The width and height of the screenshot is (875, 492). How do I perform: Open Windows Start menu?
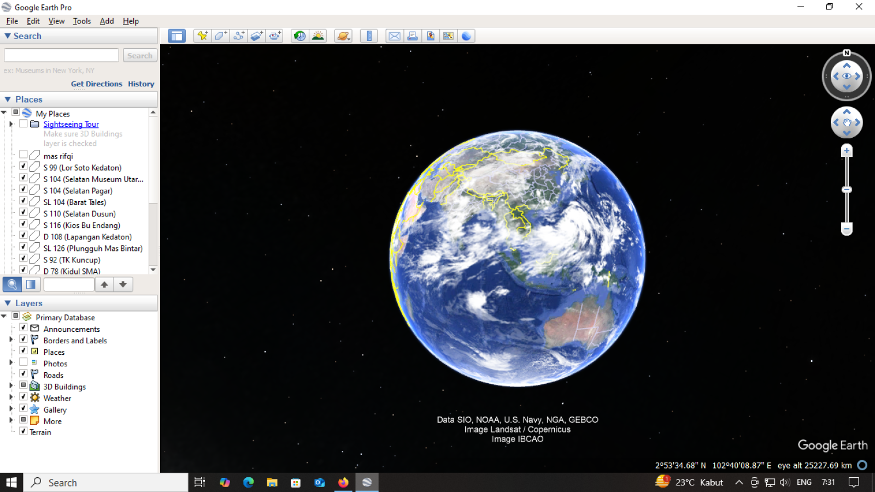[x=11, y=482]
